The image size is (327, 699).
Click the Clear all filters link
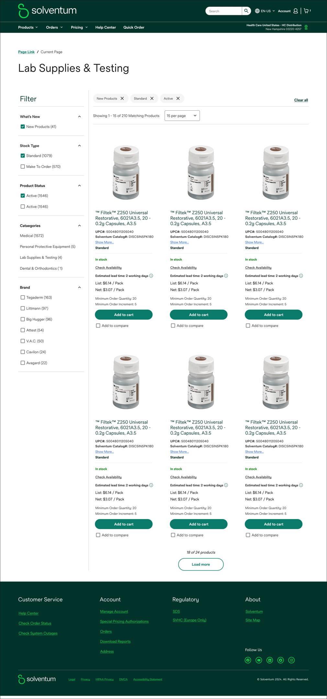click(x=301, y=100)
